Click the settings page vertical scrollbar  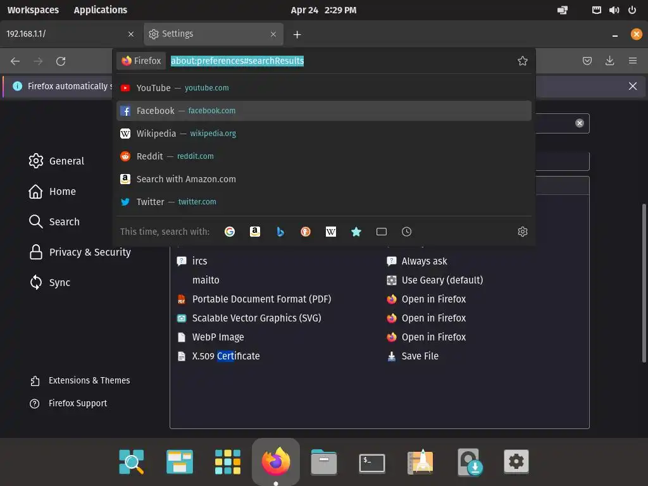point(644,283)
